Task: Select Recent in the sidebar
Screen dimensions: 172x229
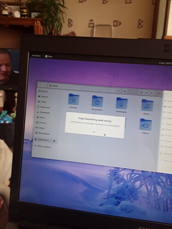Action: [x=43, y=91]
